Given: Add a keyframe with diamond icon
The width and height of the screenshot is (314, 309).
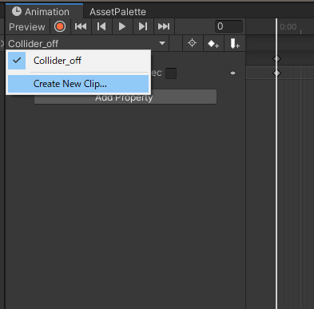Looking at the screenshot, I should [213, 43].
